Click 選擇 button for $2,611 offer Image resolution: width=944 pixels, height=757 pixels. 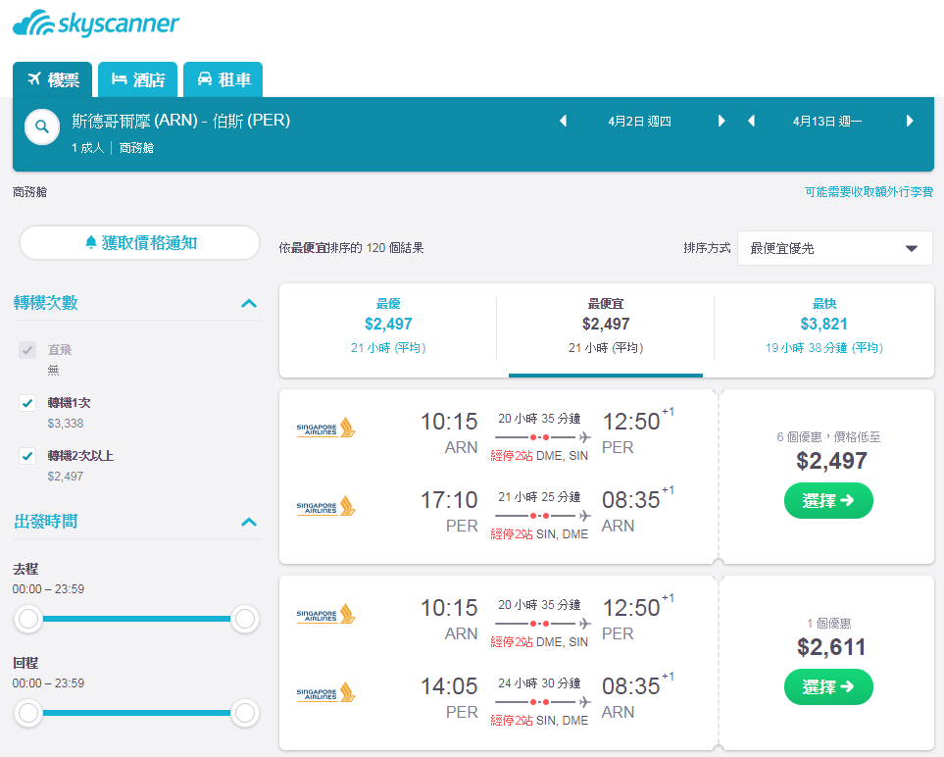coord(828,686)
